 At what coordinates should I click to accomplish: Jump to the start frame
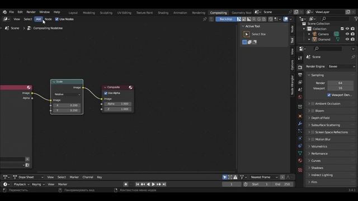(138, 184)
